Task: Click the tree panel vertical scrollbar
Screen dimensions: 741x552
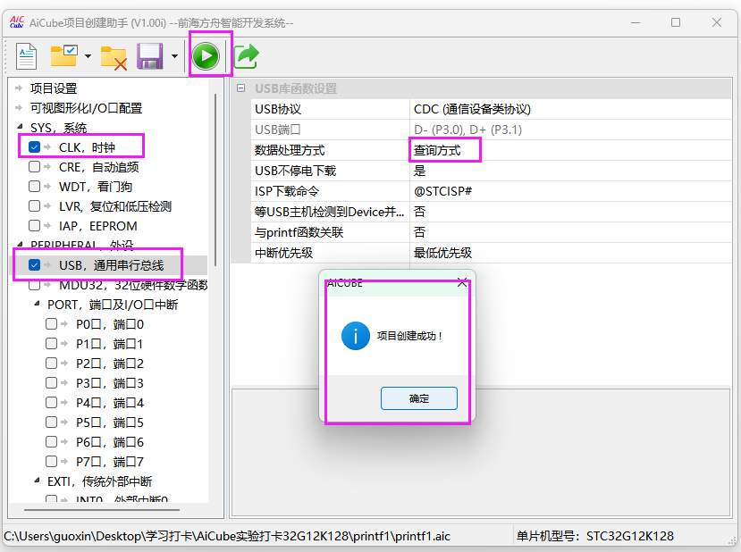Action: point(215,180)
